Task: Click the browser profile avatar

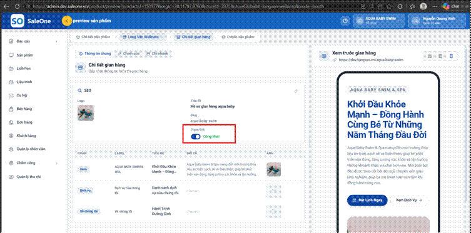Action: tap(423, 6)
